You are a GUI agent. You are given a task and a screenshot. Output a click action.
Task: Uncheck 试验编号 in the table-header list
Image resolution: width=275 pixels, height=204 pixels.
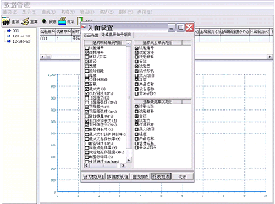136,48
